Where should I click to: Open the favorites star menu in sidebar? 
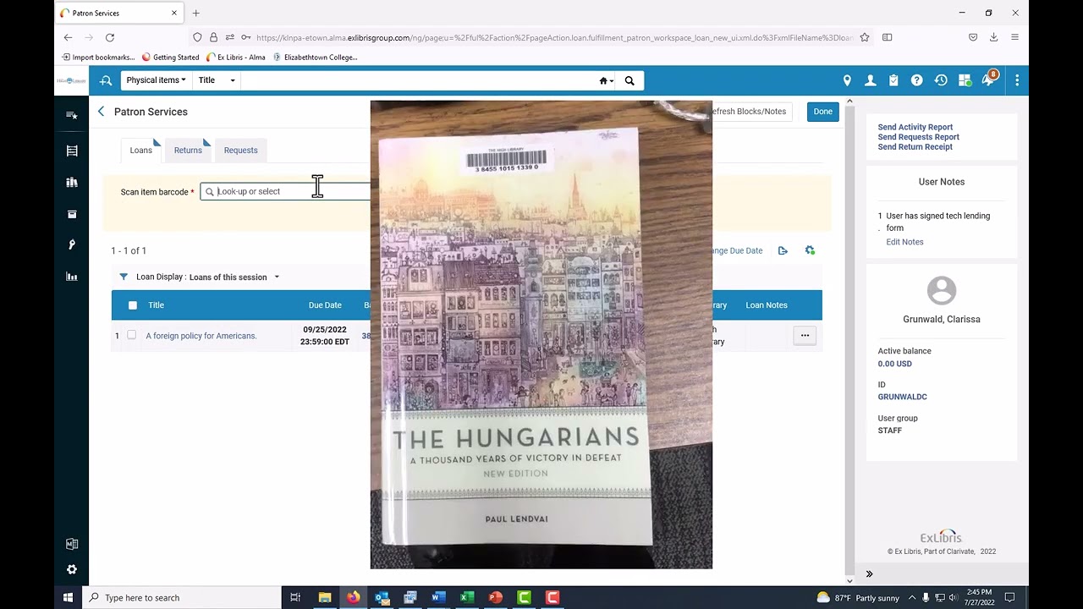point(72,115)
